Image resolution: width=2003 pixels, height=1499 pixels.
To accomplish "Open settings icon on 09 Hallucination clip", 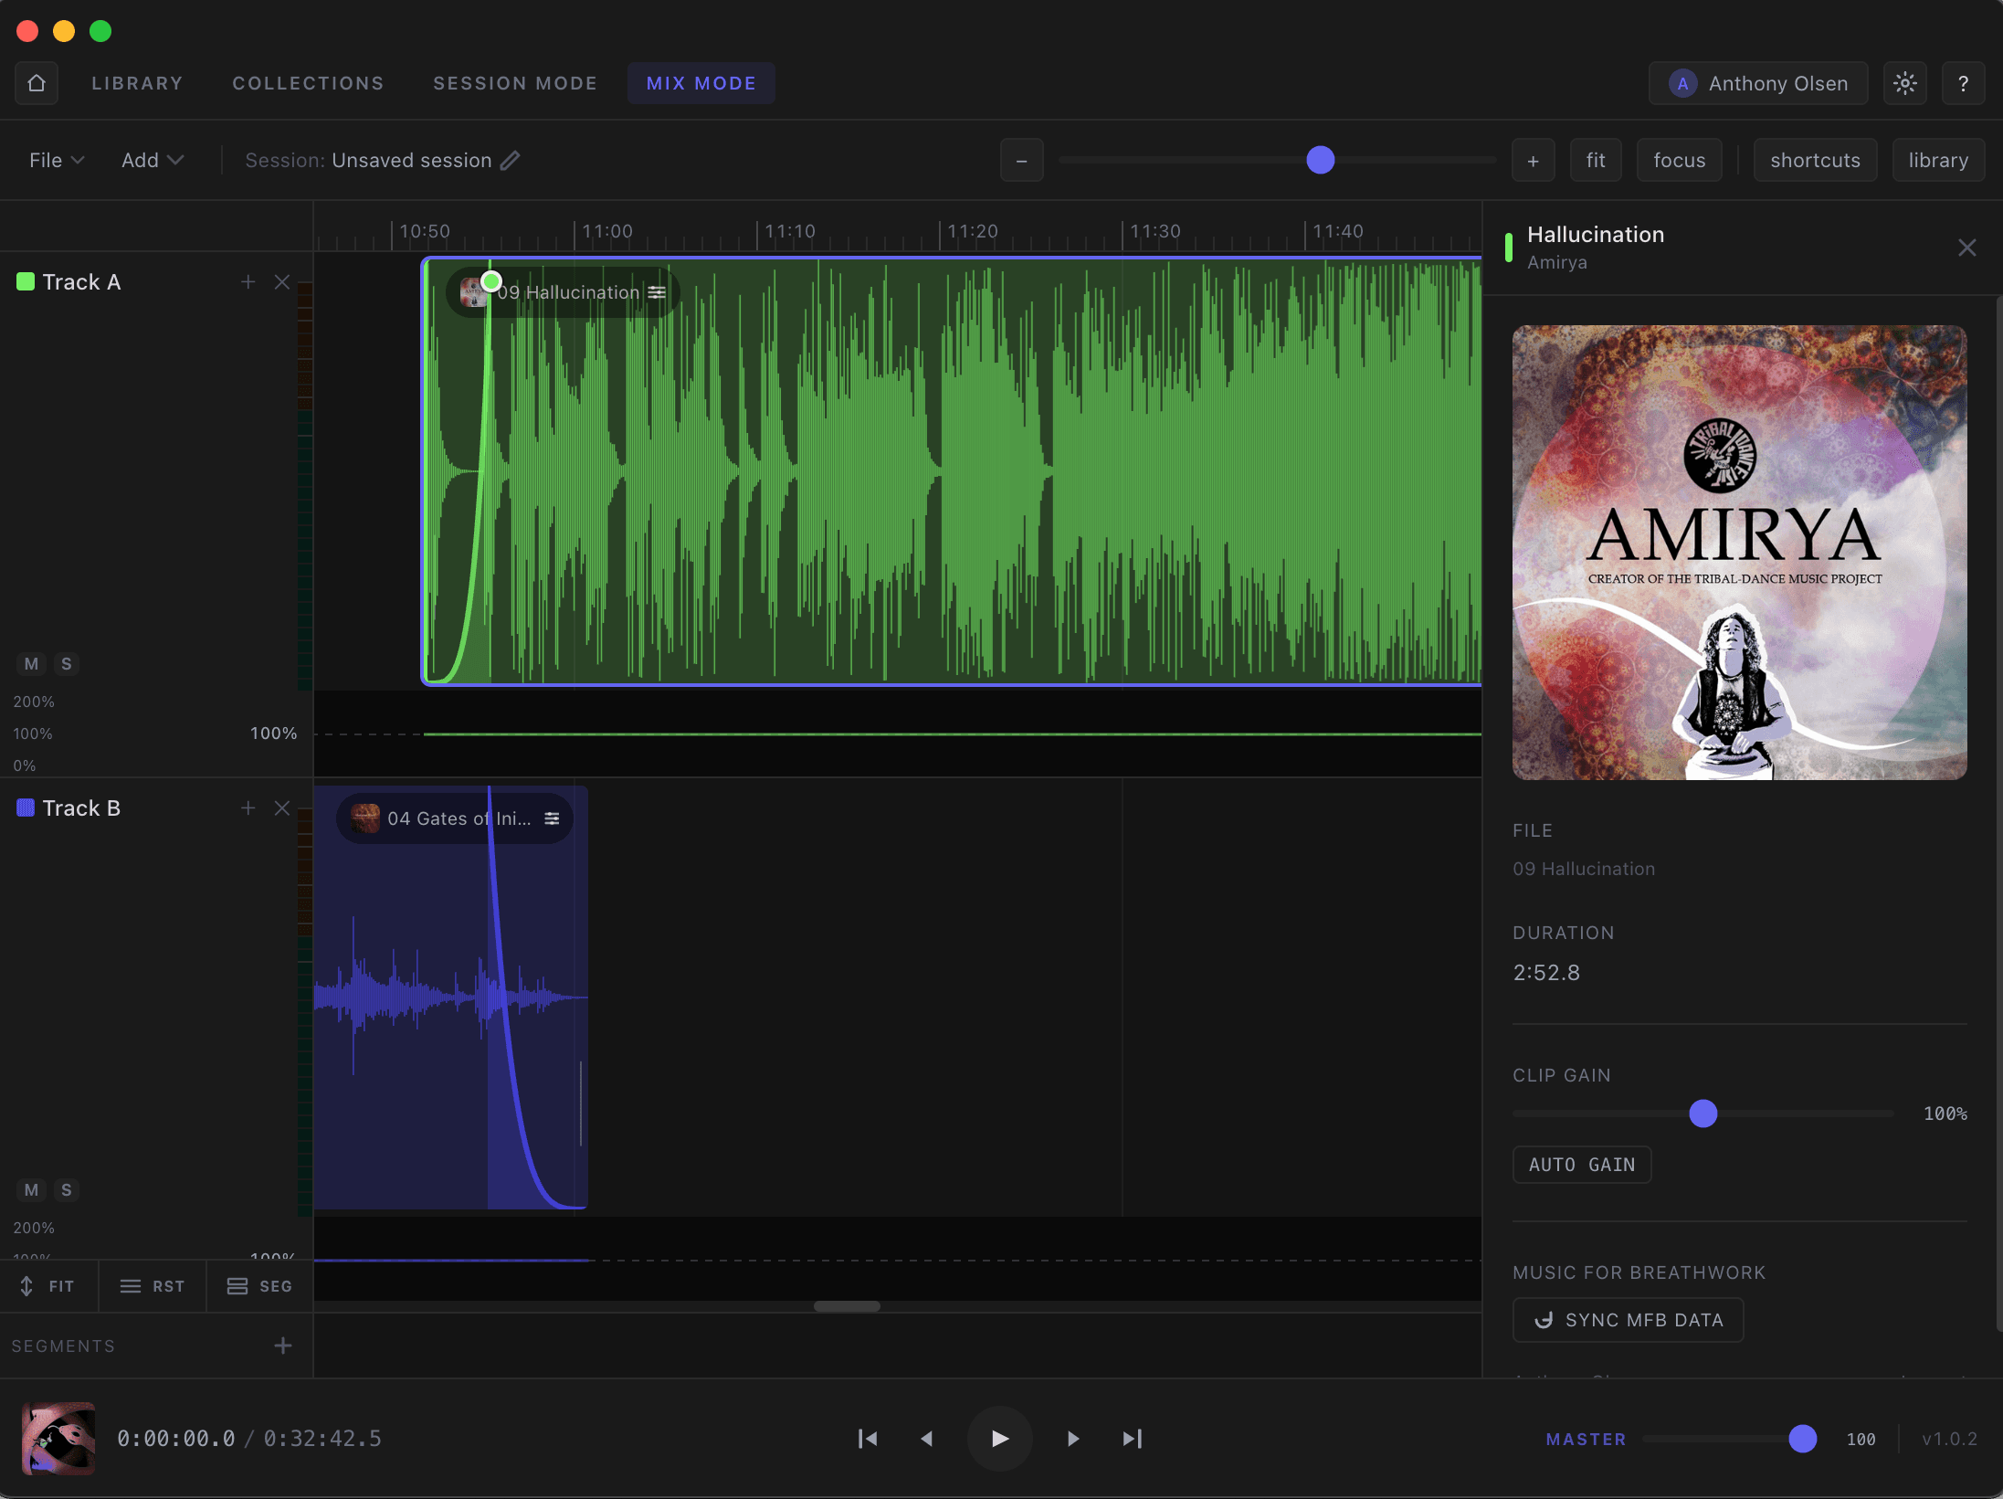I will pyautogui.click(x=657, y=292).
